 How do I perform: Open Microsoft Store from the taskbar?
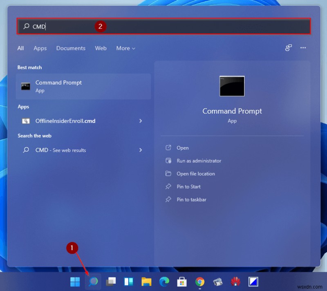[x=182, y=282]
